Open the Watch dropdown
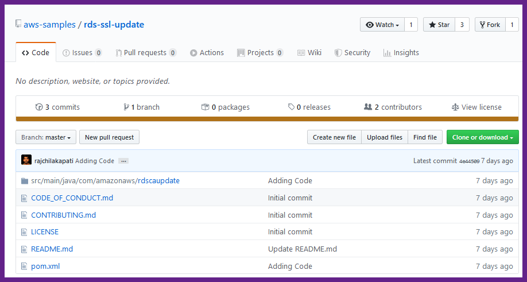The width and height of the screenshot is (527, 282). pyautogui.click(x=382, y=25)
